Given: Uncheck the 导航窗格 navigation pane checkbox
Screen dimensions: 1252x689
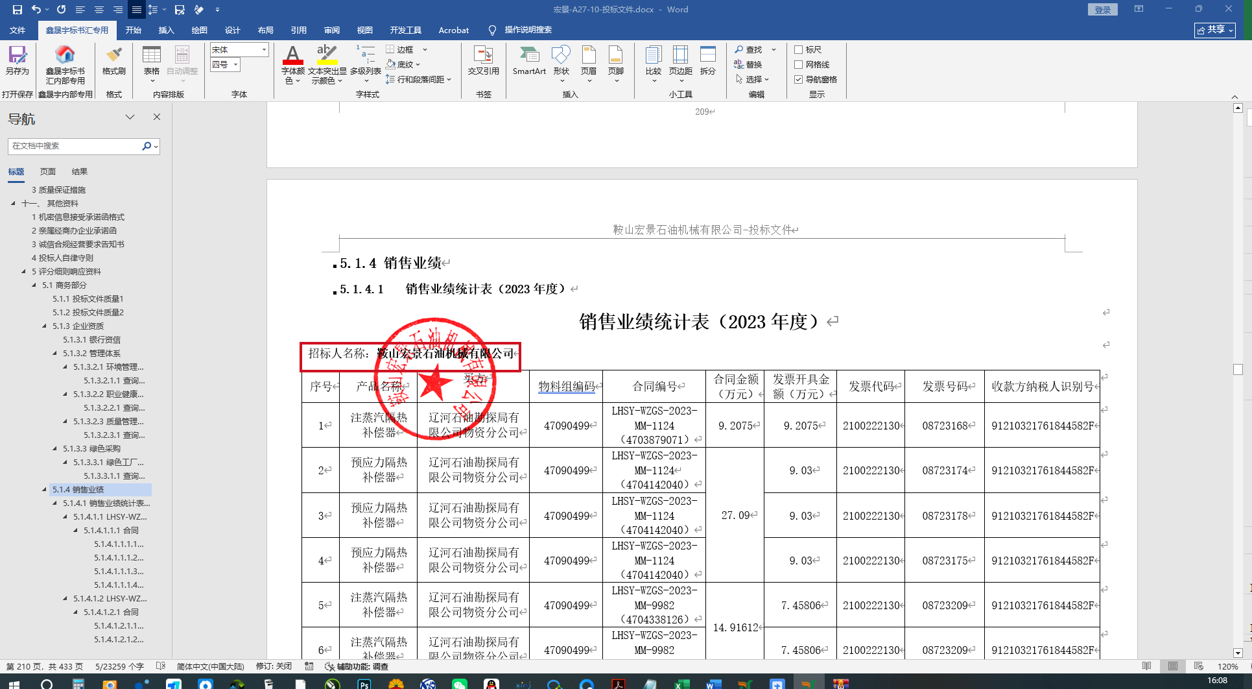Looking at the screenshot, I should coord(799,80).
